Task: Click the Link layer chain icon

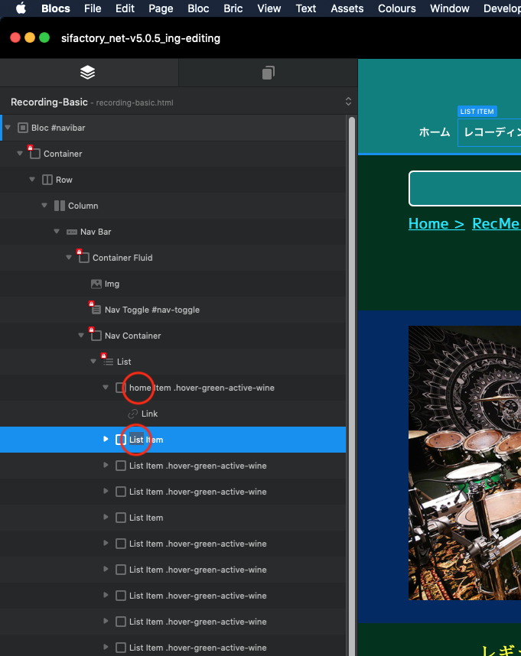Action: (x=133, y=414)
